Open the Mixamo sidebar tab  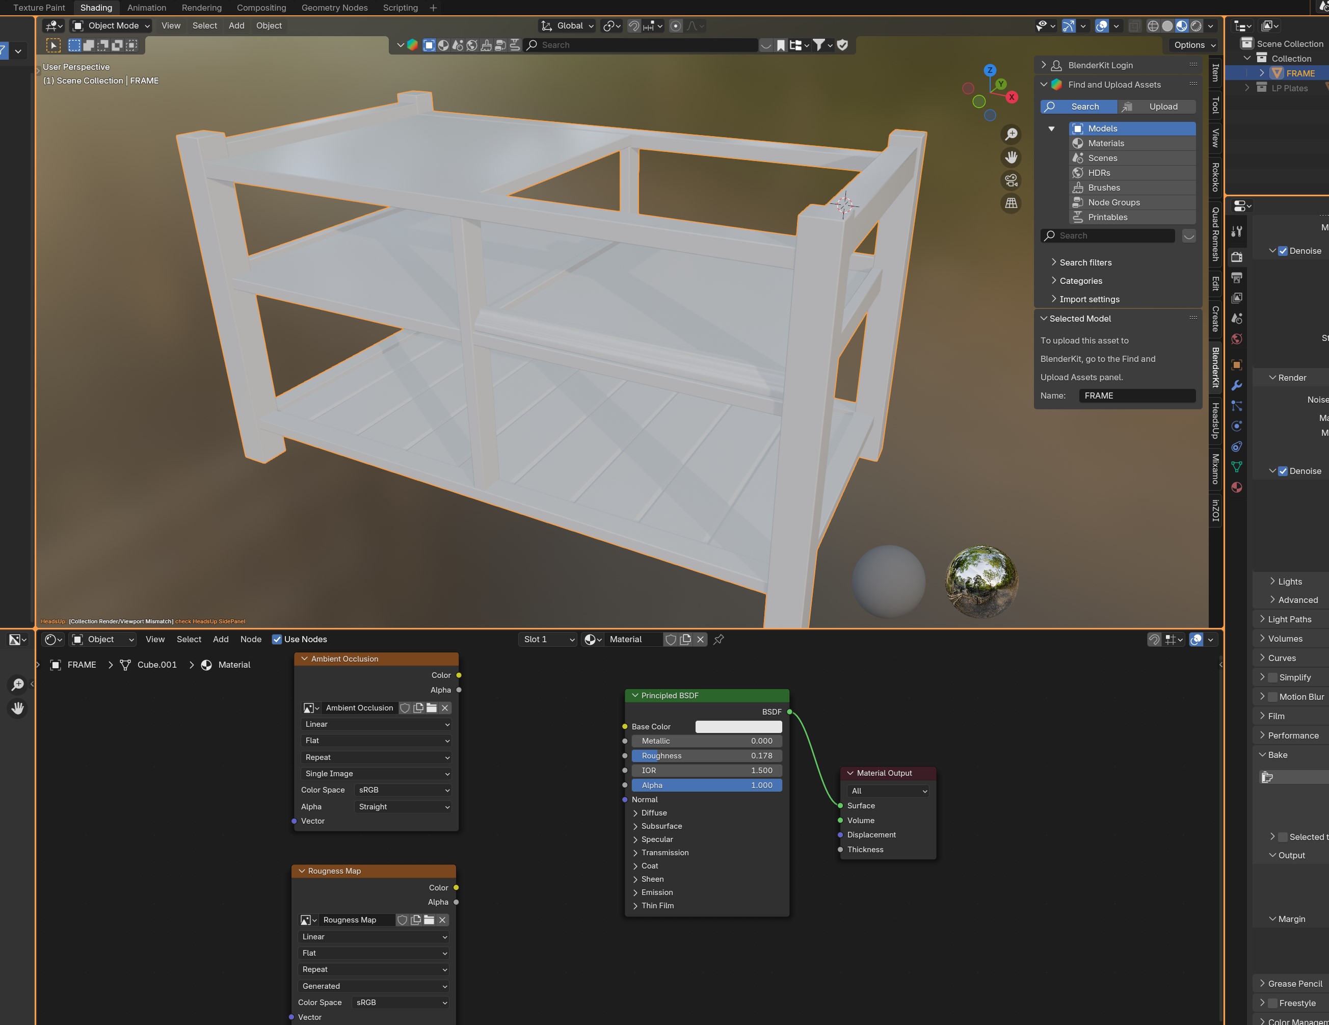[1215, 469]
